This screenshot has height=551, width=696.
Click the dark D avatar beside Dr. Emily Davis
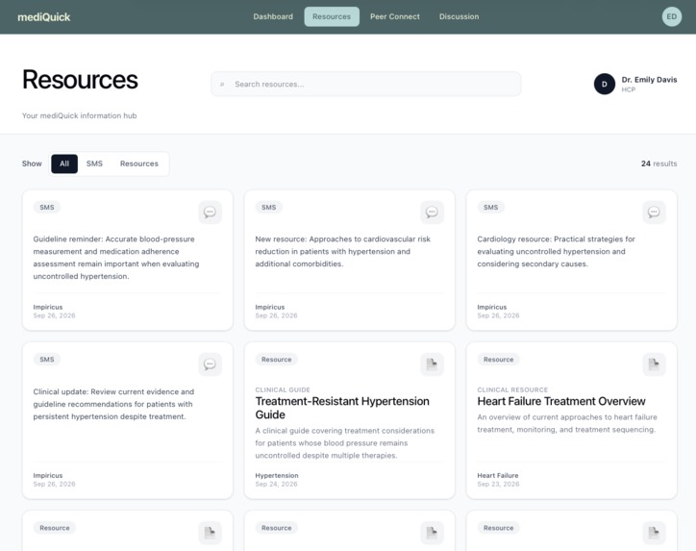(x=604, y=84)
